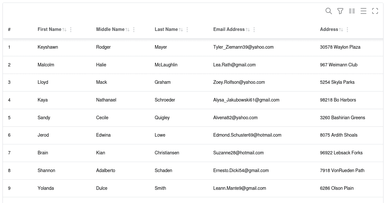Sort by Email Address arrows icon
Viewport: 386px width, 203px height.
coord(248,30)
